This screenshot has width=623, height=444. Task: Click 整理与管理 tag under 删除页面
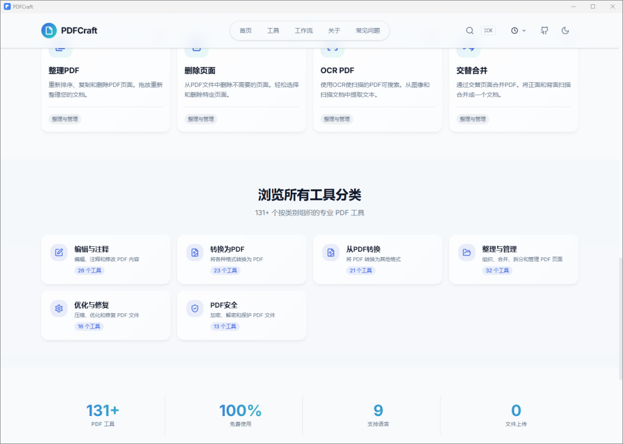pos(201,119)
